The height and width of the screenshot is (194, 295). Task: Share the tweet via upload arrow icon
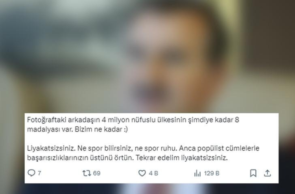(x=267, y=173)
